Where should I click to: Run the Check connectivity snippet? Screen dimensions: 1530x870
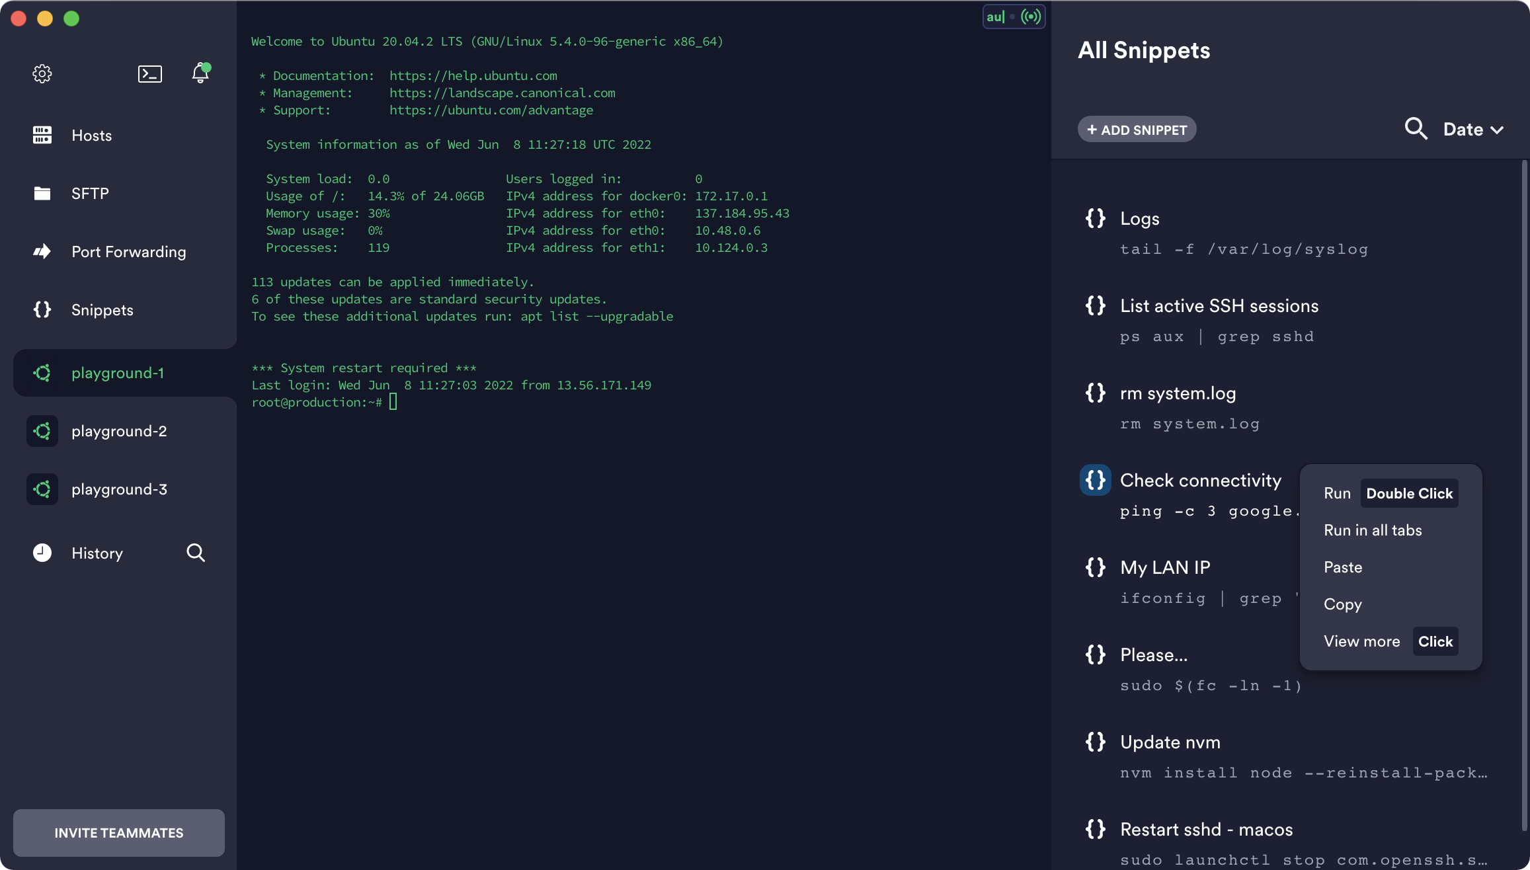click(x=1337, y=493)
